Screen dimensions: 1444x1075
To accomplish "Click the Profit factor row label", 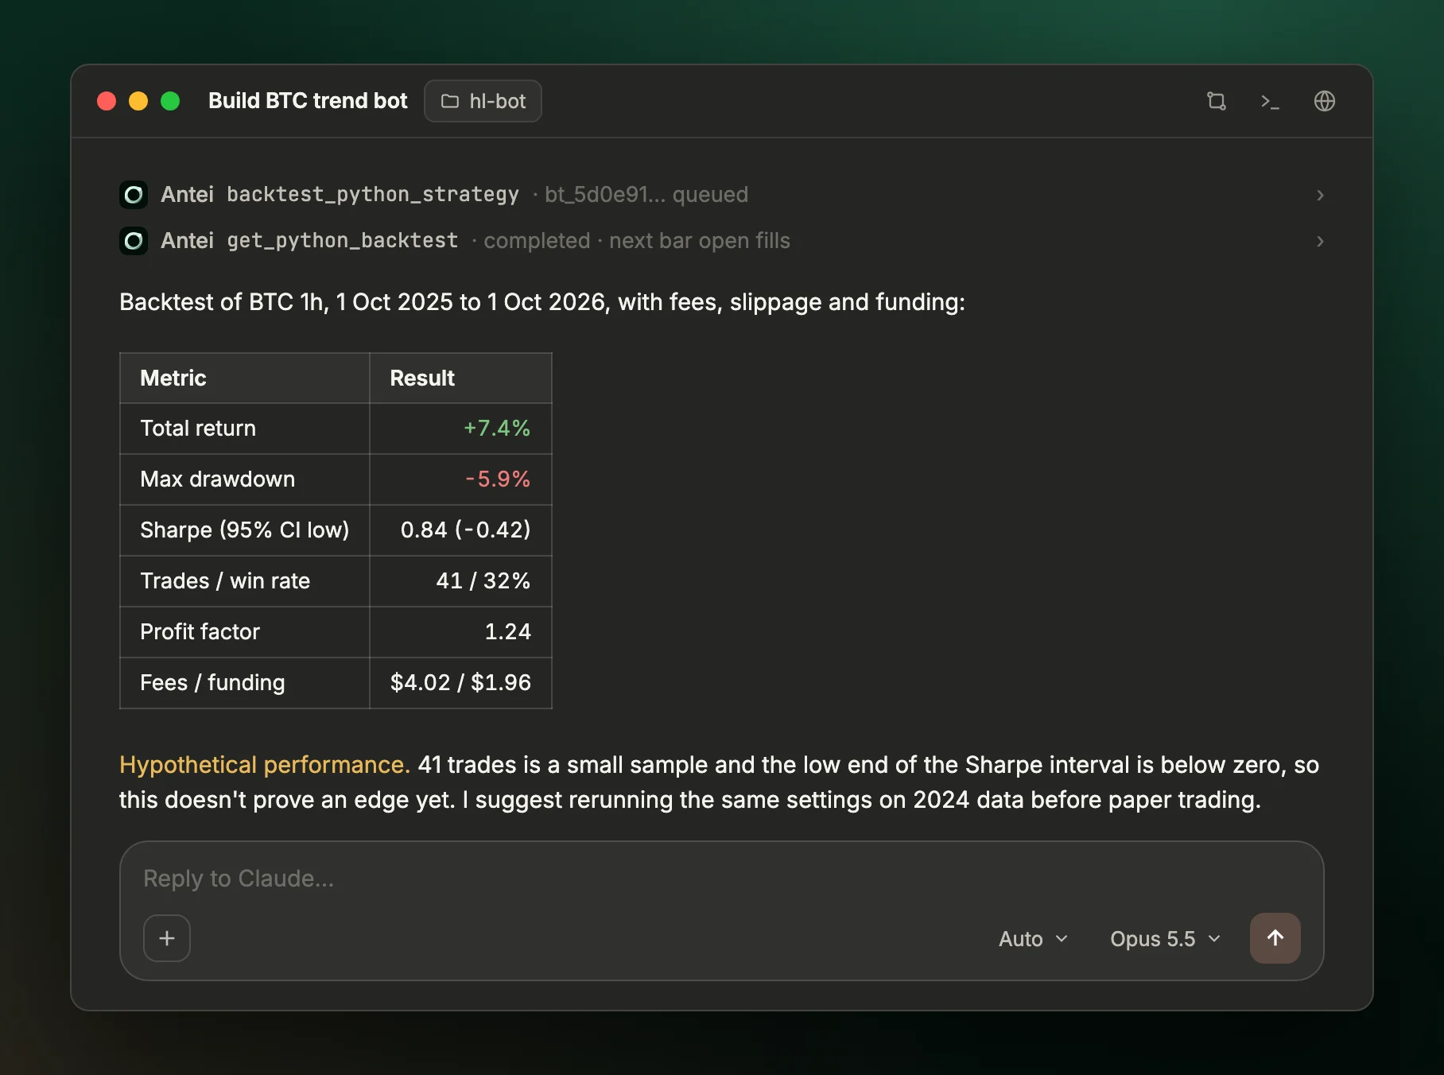I will pyautogui.click(x=200, y=632).
